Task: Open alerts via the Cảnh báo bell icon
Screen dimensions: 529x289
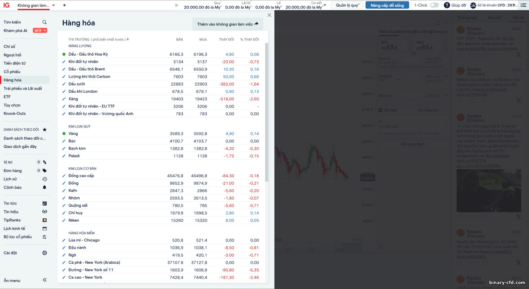Action: (44, 187)
